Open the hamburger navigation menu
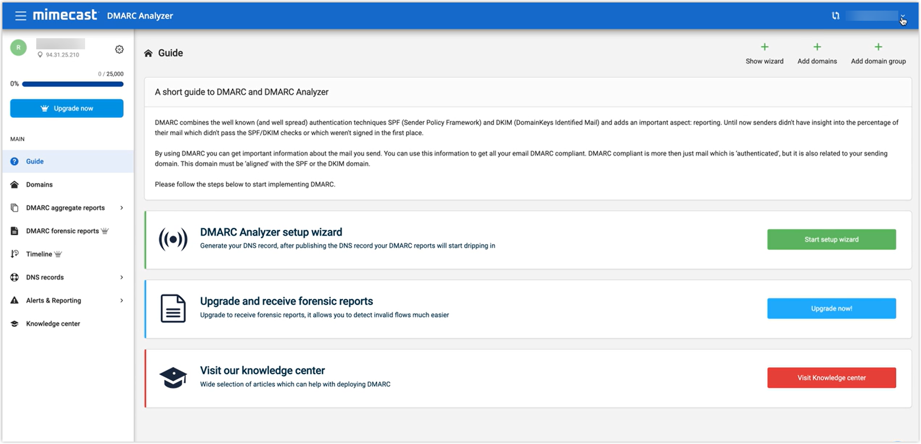 point(20,16)
